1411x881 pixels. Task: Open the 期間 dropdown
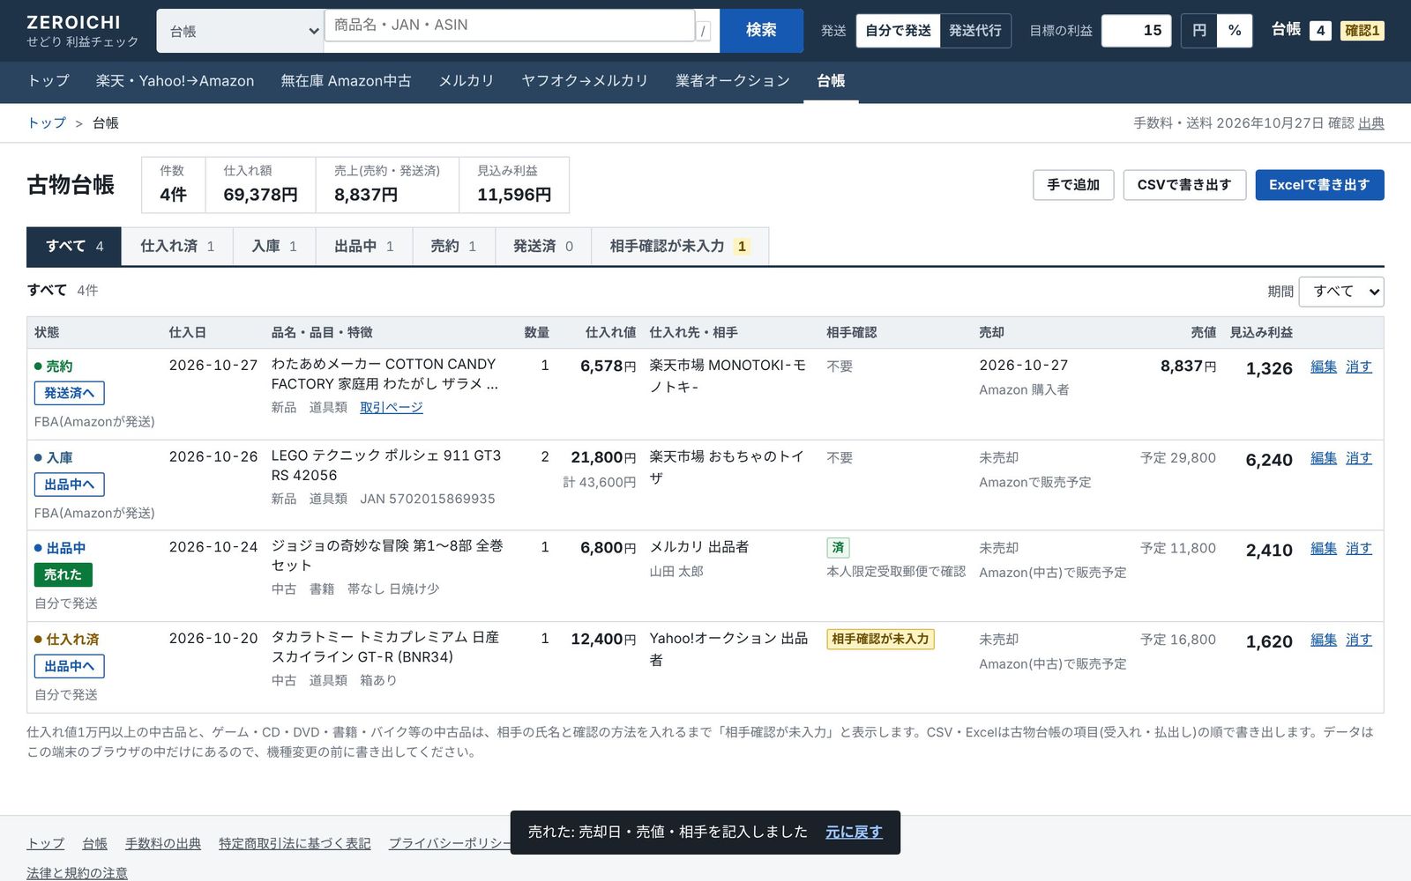pyautogui.click(x=1341, y=292)
